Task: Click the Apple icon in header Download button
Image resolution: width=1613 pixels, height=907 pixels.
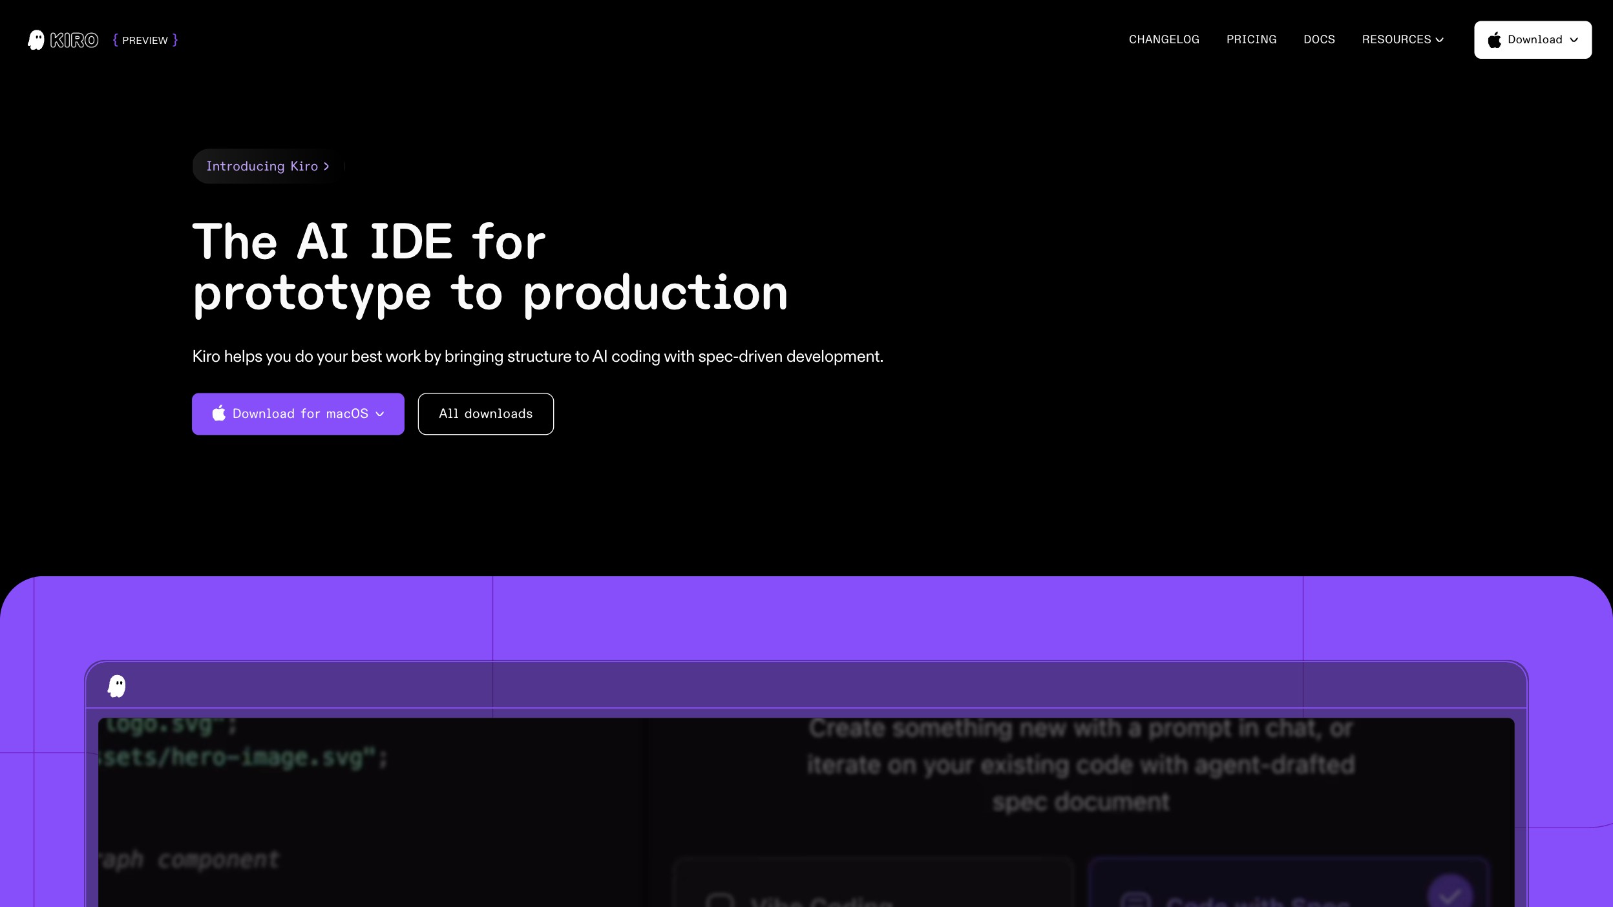Action: pos(1494,40)
